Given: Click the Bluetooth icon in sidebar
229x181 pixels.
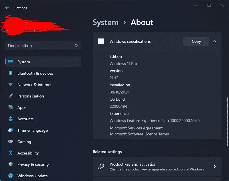Looking at the screenshot, I should [x=11, y=73].
